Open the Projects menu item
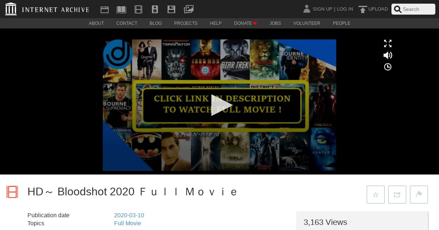This screenshot has width=439, height=230. coord(186,23)
